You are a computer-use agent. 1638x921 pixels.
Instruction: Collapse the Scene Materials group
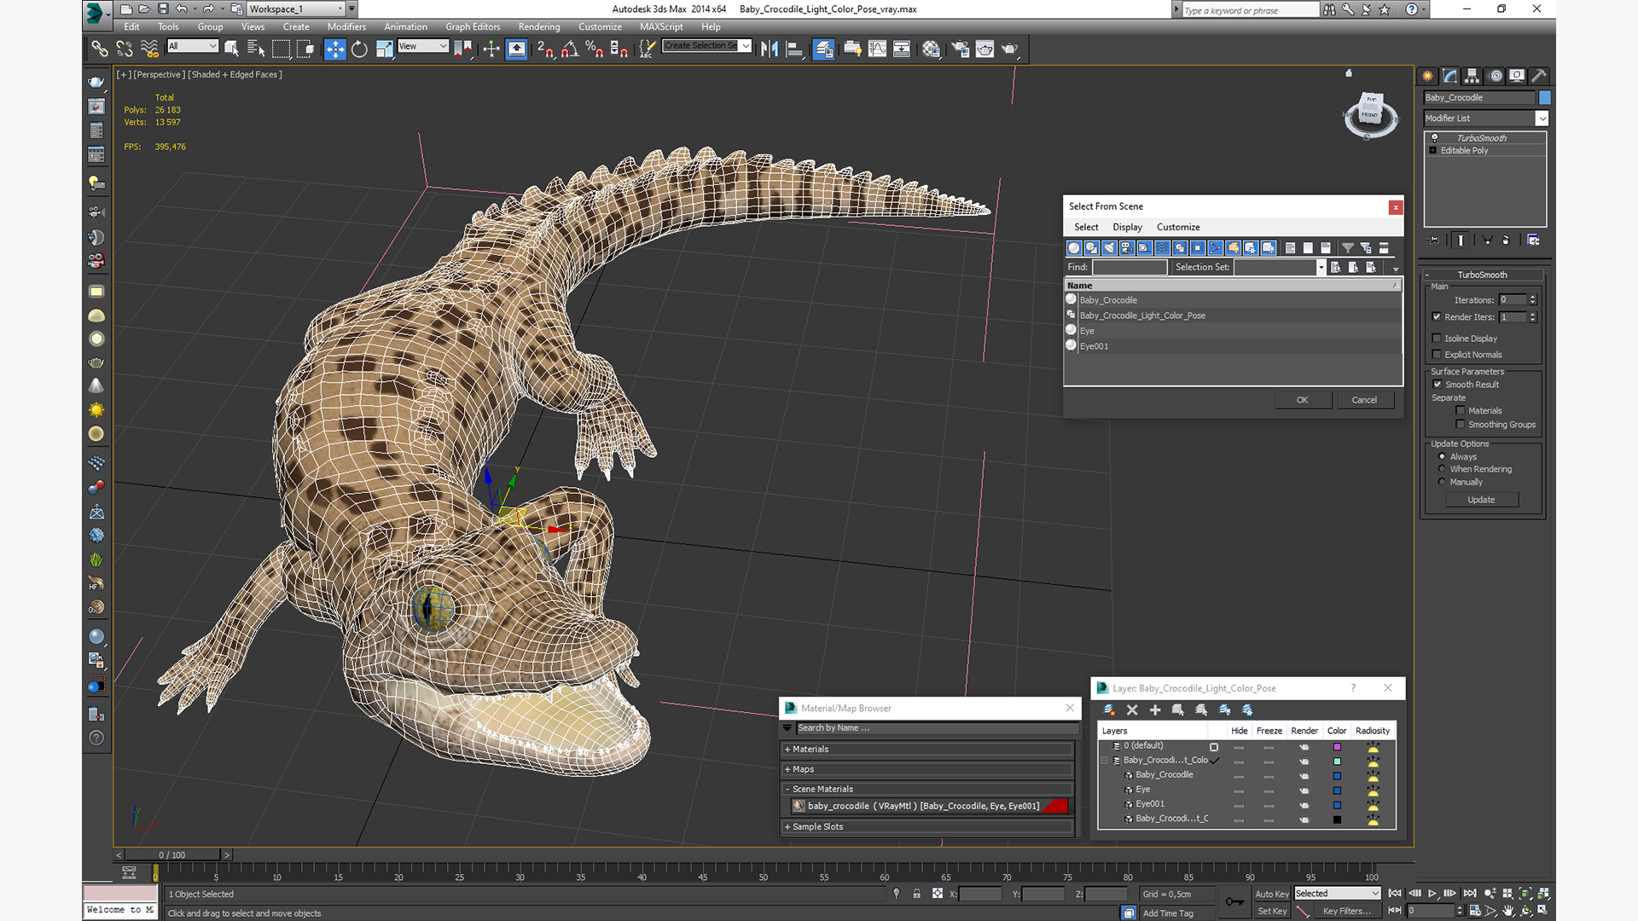point(926,789)
